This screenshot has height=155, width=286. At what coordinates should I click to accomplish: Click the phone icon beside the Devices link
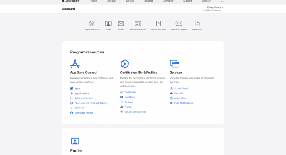click(x=121, y=102)
